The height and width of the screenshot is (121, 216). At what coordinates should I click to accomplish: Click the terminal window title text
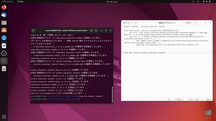(x=66, y=31)
